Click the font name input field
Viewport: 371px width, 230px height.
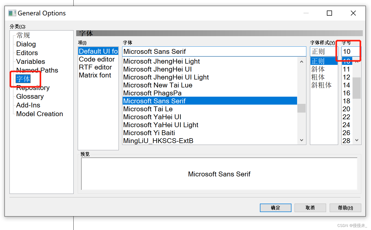(214, 52)
